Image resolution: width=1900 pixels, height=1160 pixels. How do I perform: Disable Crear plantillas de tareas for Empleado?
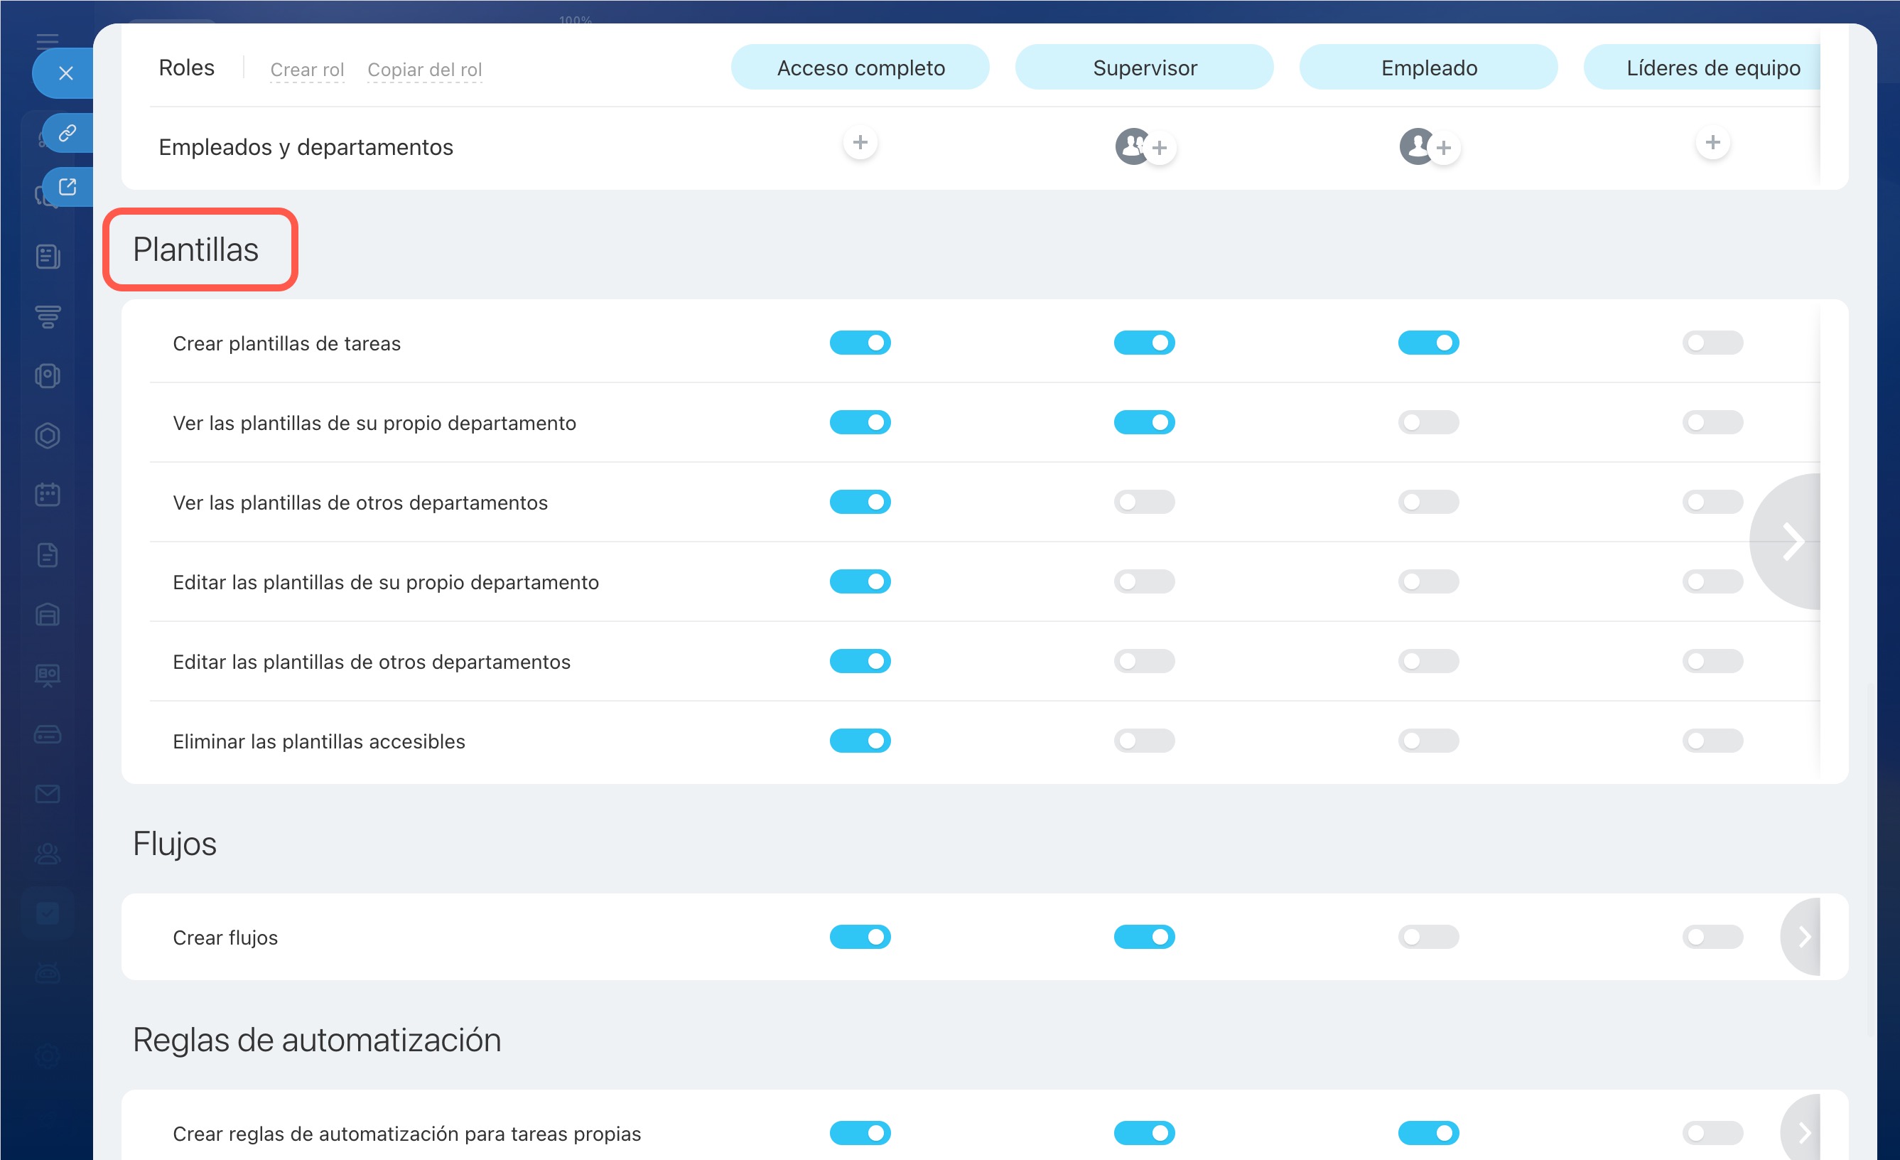point(1428,343)
